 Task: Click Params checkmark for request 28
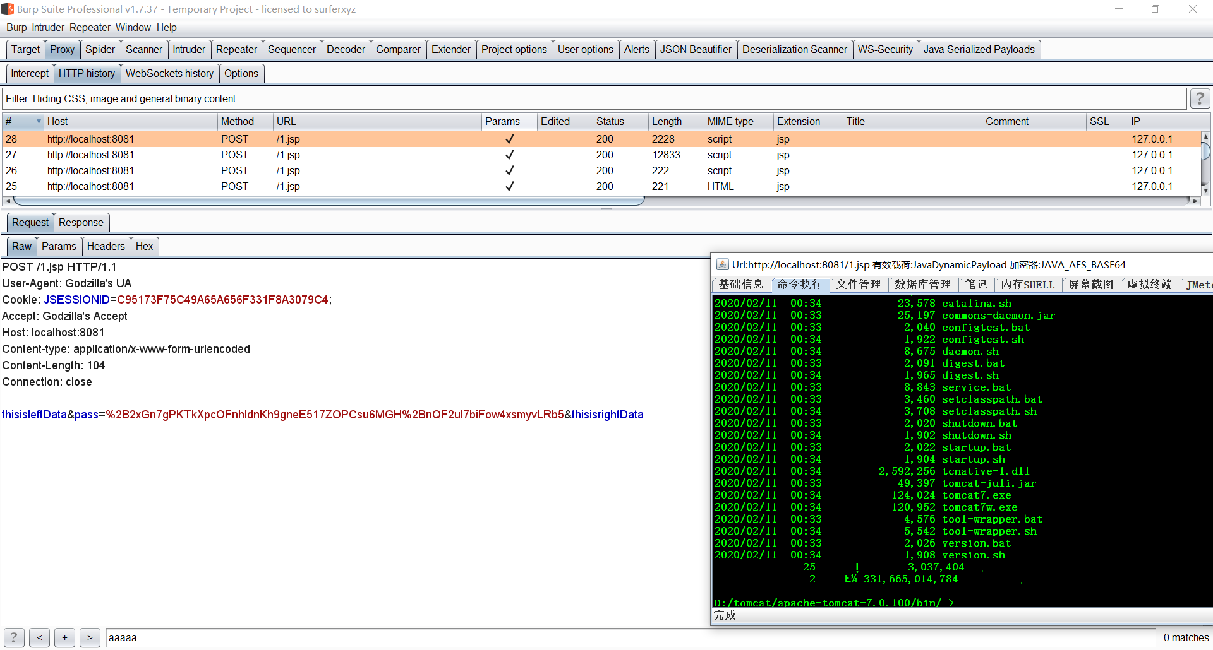click(509, 139)
